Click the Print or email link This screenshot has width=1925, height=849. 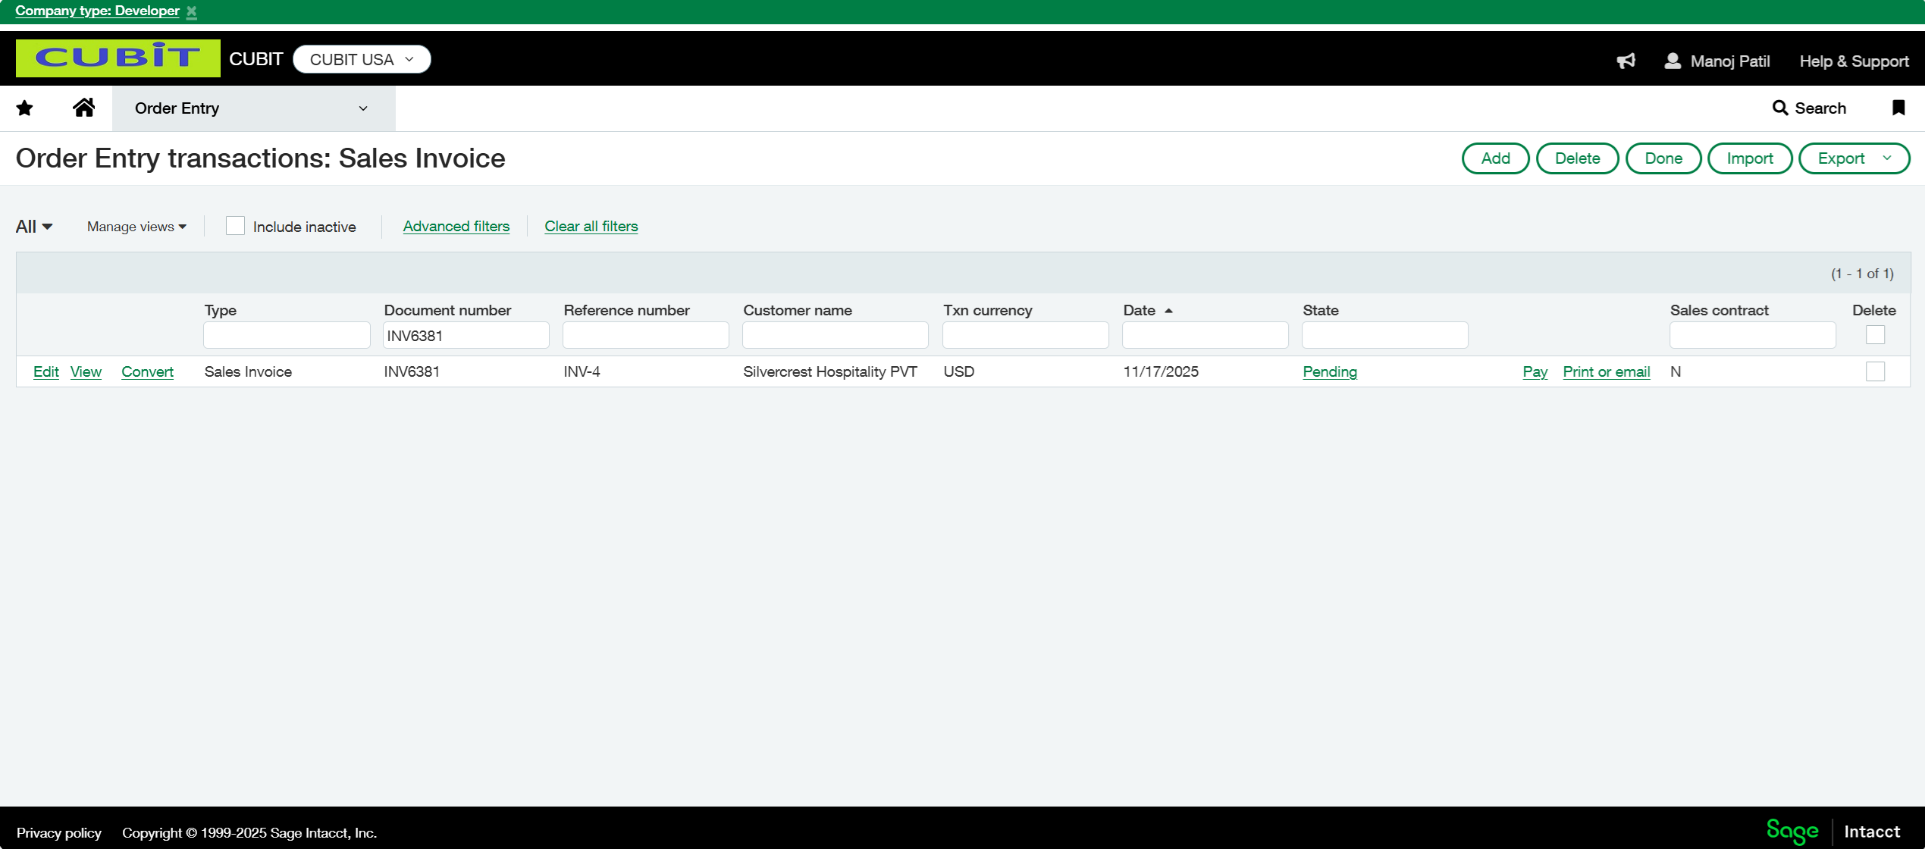pyautogui.click(x=1606, y=371)
